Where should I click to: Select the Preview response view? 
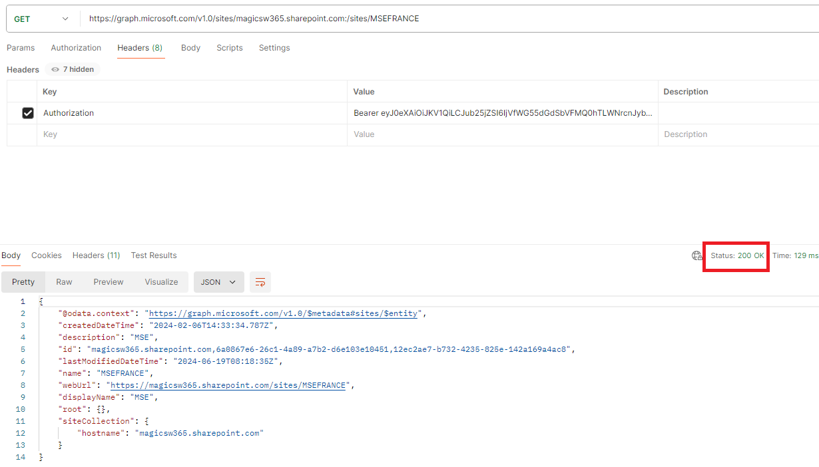[x=108, y=281]
